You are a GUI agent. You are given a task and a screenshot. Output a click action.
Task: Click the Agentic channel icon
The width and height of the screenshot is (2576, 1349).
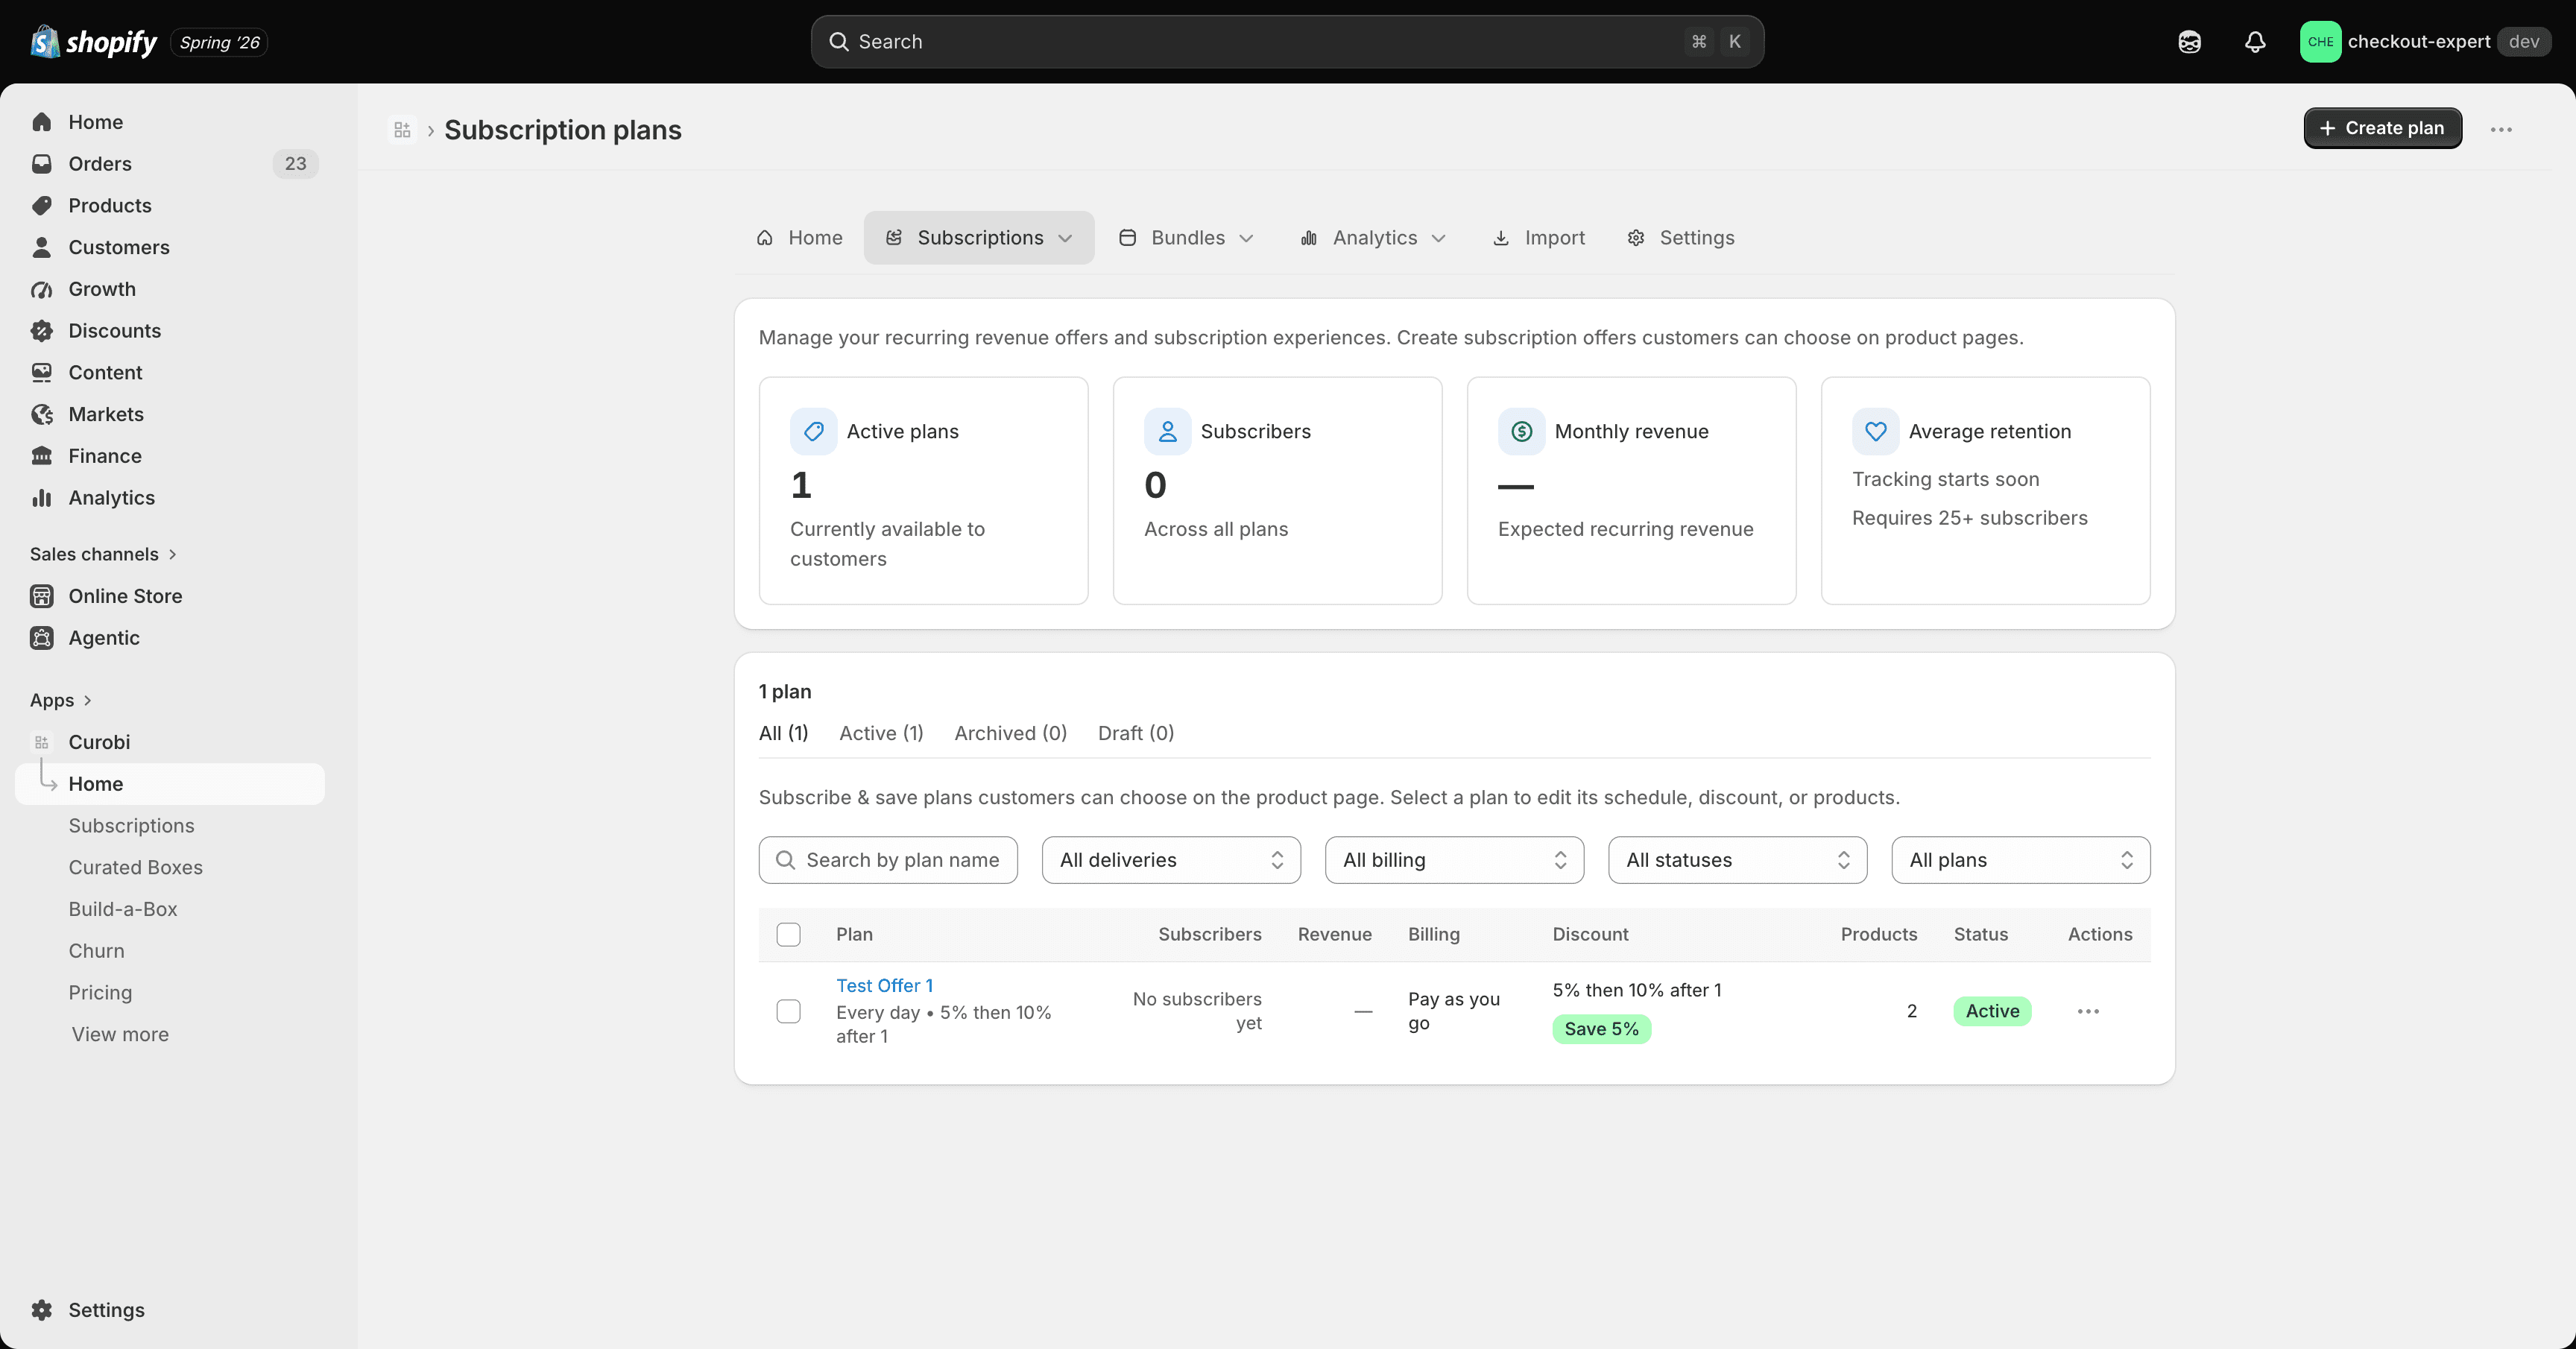[42, 638]
